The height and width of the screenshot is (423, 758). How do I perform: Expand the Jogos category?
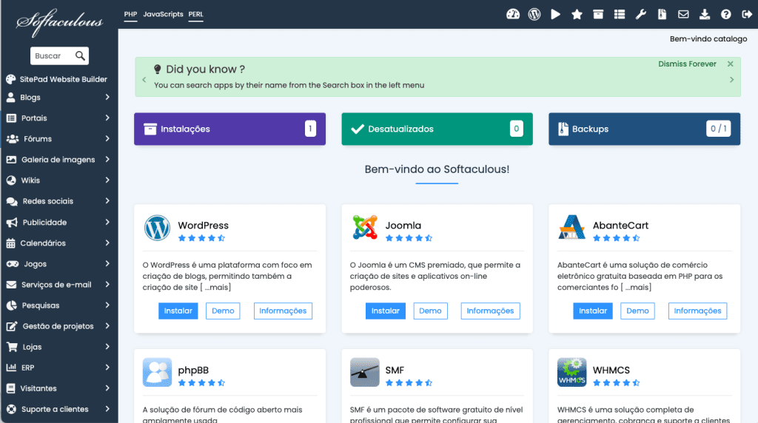[59, 264]
